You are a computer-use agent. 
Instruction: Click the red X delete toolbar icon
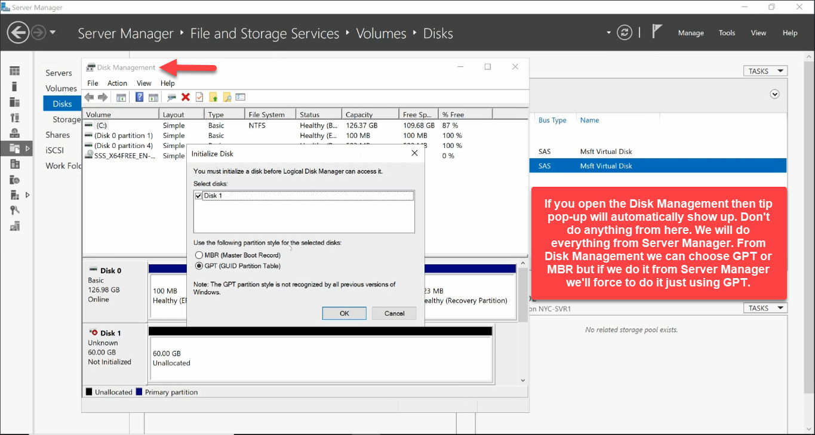tap(186, 97)
